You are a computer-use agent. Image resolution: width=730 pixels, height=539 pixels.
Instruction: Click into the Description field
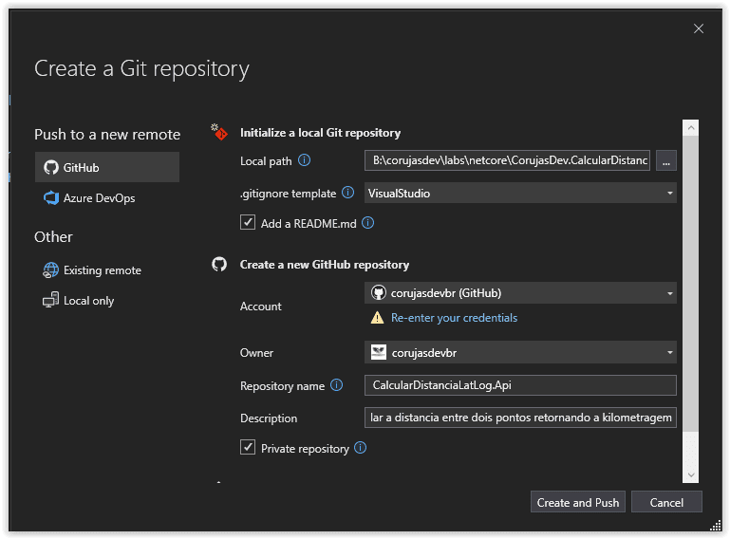point(520,418)
